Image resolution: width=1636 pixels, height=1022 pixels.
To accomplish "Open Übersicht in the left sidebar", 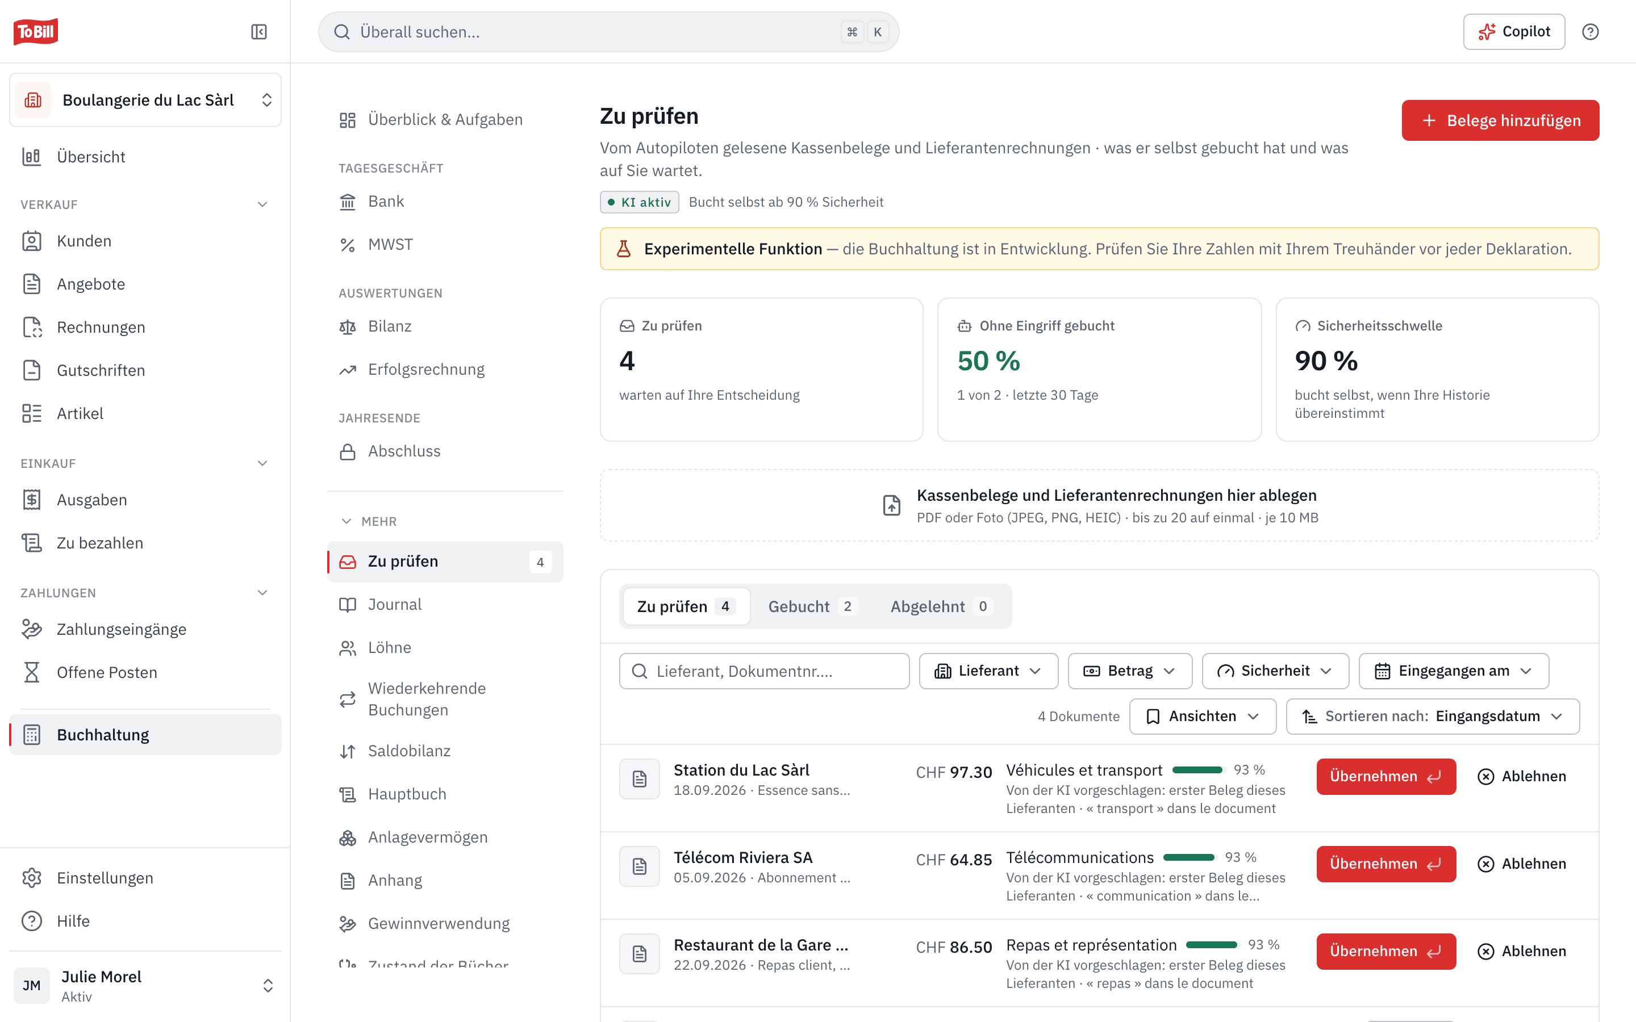I will [145, 157].
